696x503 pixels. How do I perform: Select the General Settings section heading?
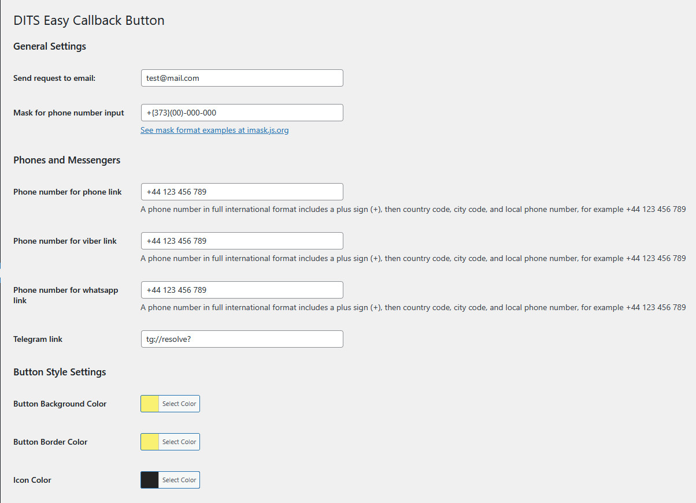click(x=49, y=46)
